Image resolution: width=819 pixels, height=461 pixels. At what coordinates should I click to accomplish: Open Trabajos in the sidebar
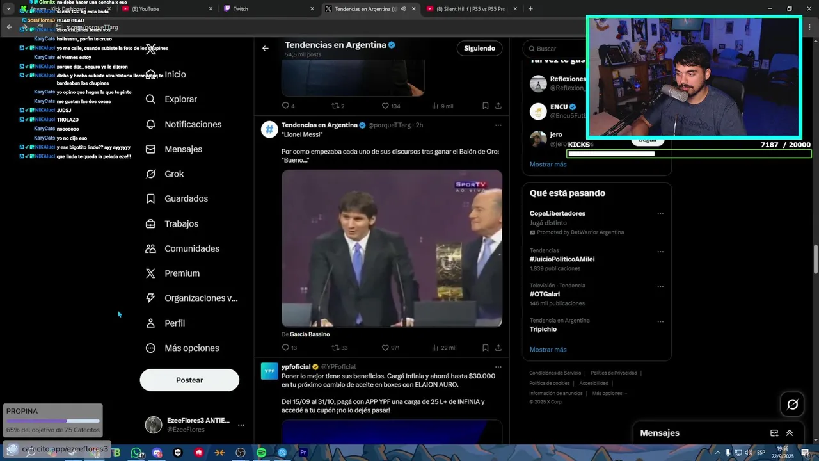172,224
